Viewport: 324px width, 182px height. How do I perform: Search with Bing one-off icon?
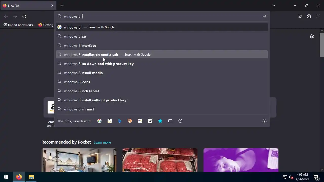[120, 121]
